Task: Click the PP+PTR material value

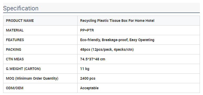Action: pos(87,30)
